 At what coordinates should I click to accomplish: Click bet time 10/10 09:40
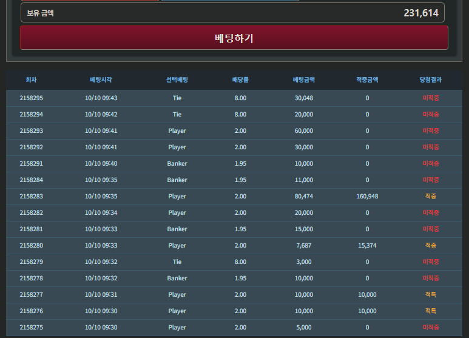[101, 164]
